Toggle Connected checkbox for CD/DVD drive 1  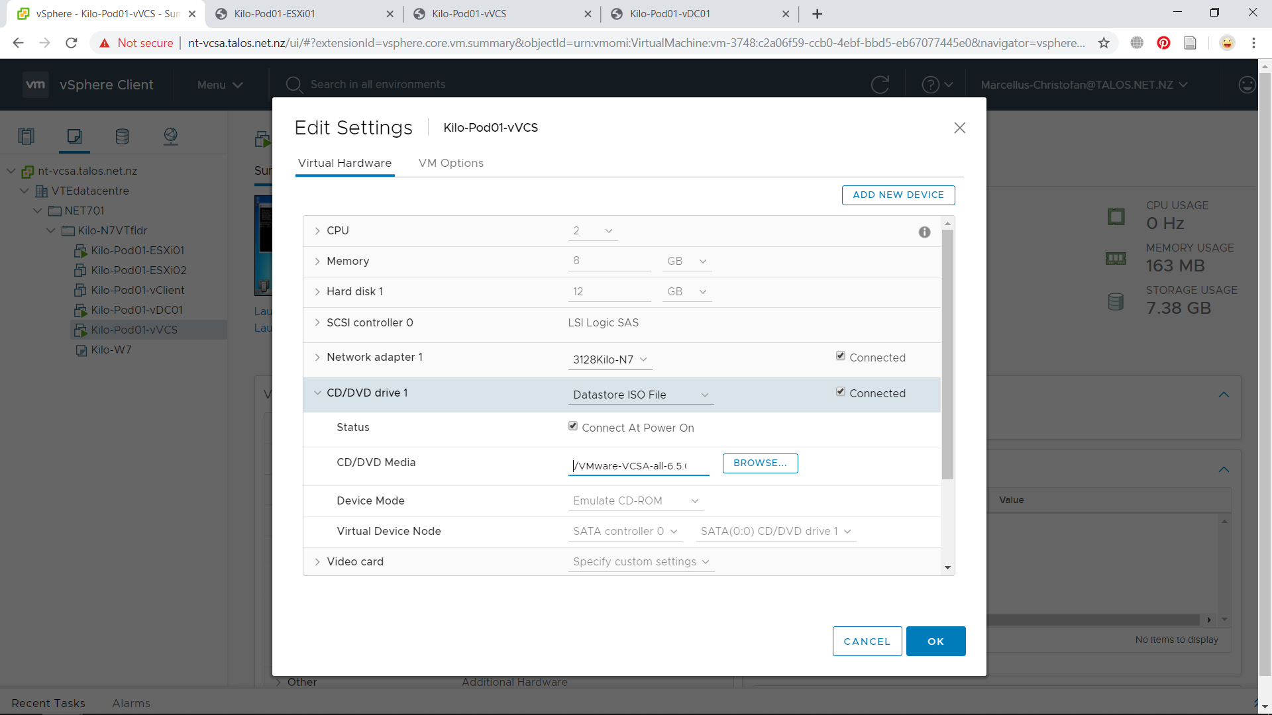(x=841, y=392)
